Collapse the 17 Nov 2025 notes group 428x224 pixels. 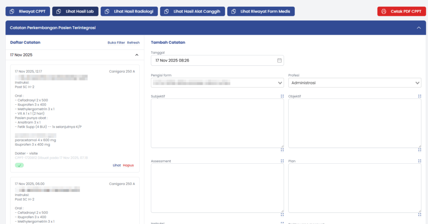click(x=136, y=55)
